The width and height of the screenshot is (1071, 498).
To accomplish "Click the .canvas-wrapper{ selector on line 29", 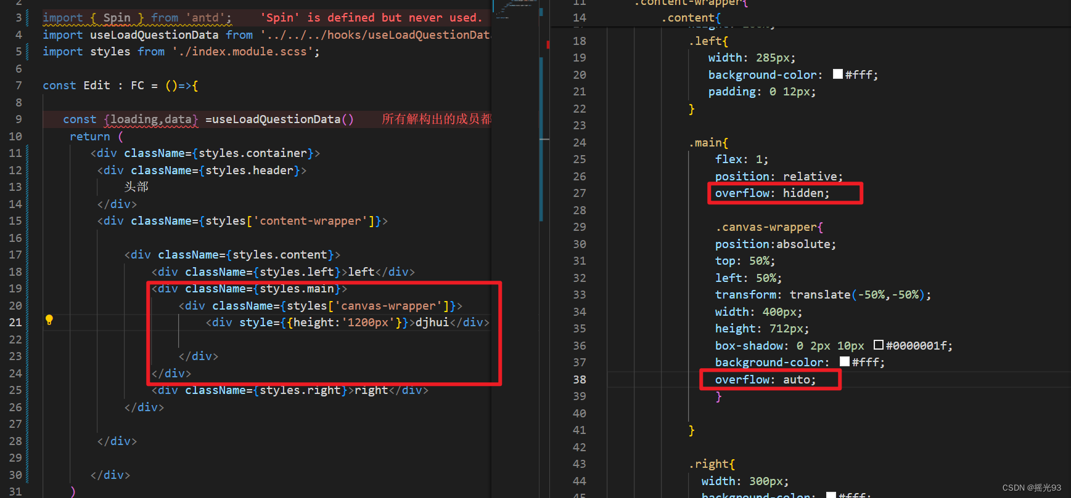I will click(769, 227).
